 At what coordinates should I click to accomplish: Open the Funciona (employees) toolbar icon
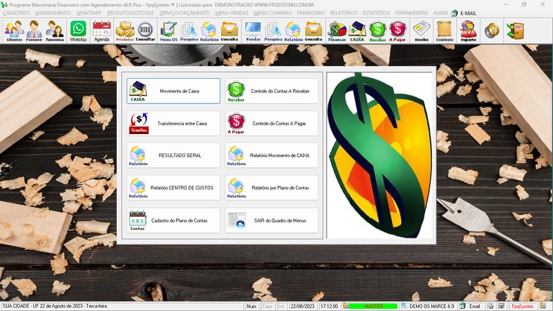point(55,31)
